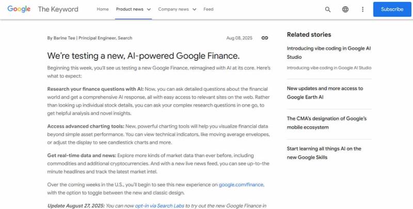Open The Keyword site title
The width and height of the screenshot is (413, 209).
(x=58, y=9)
